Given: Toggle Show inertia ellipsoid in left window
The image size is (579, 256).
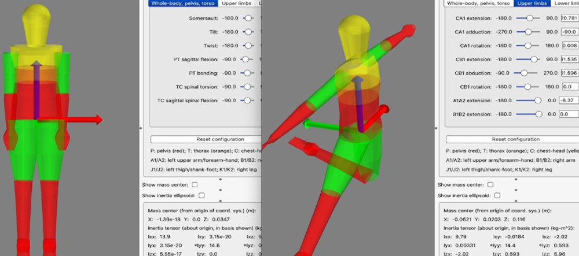Looking at the screenshot, I should (x=201, y=195).
